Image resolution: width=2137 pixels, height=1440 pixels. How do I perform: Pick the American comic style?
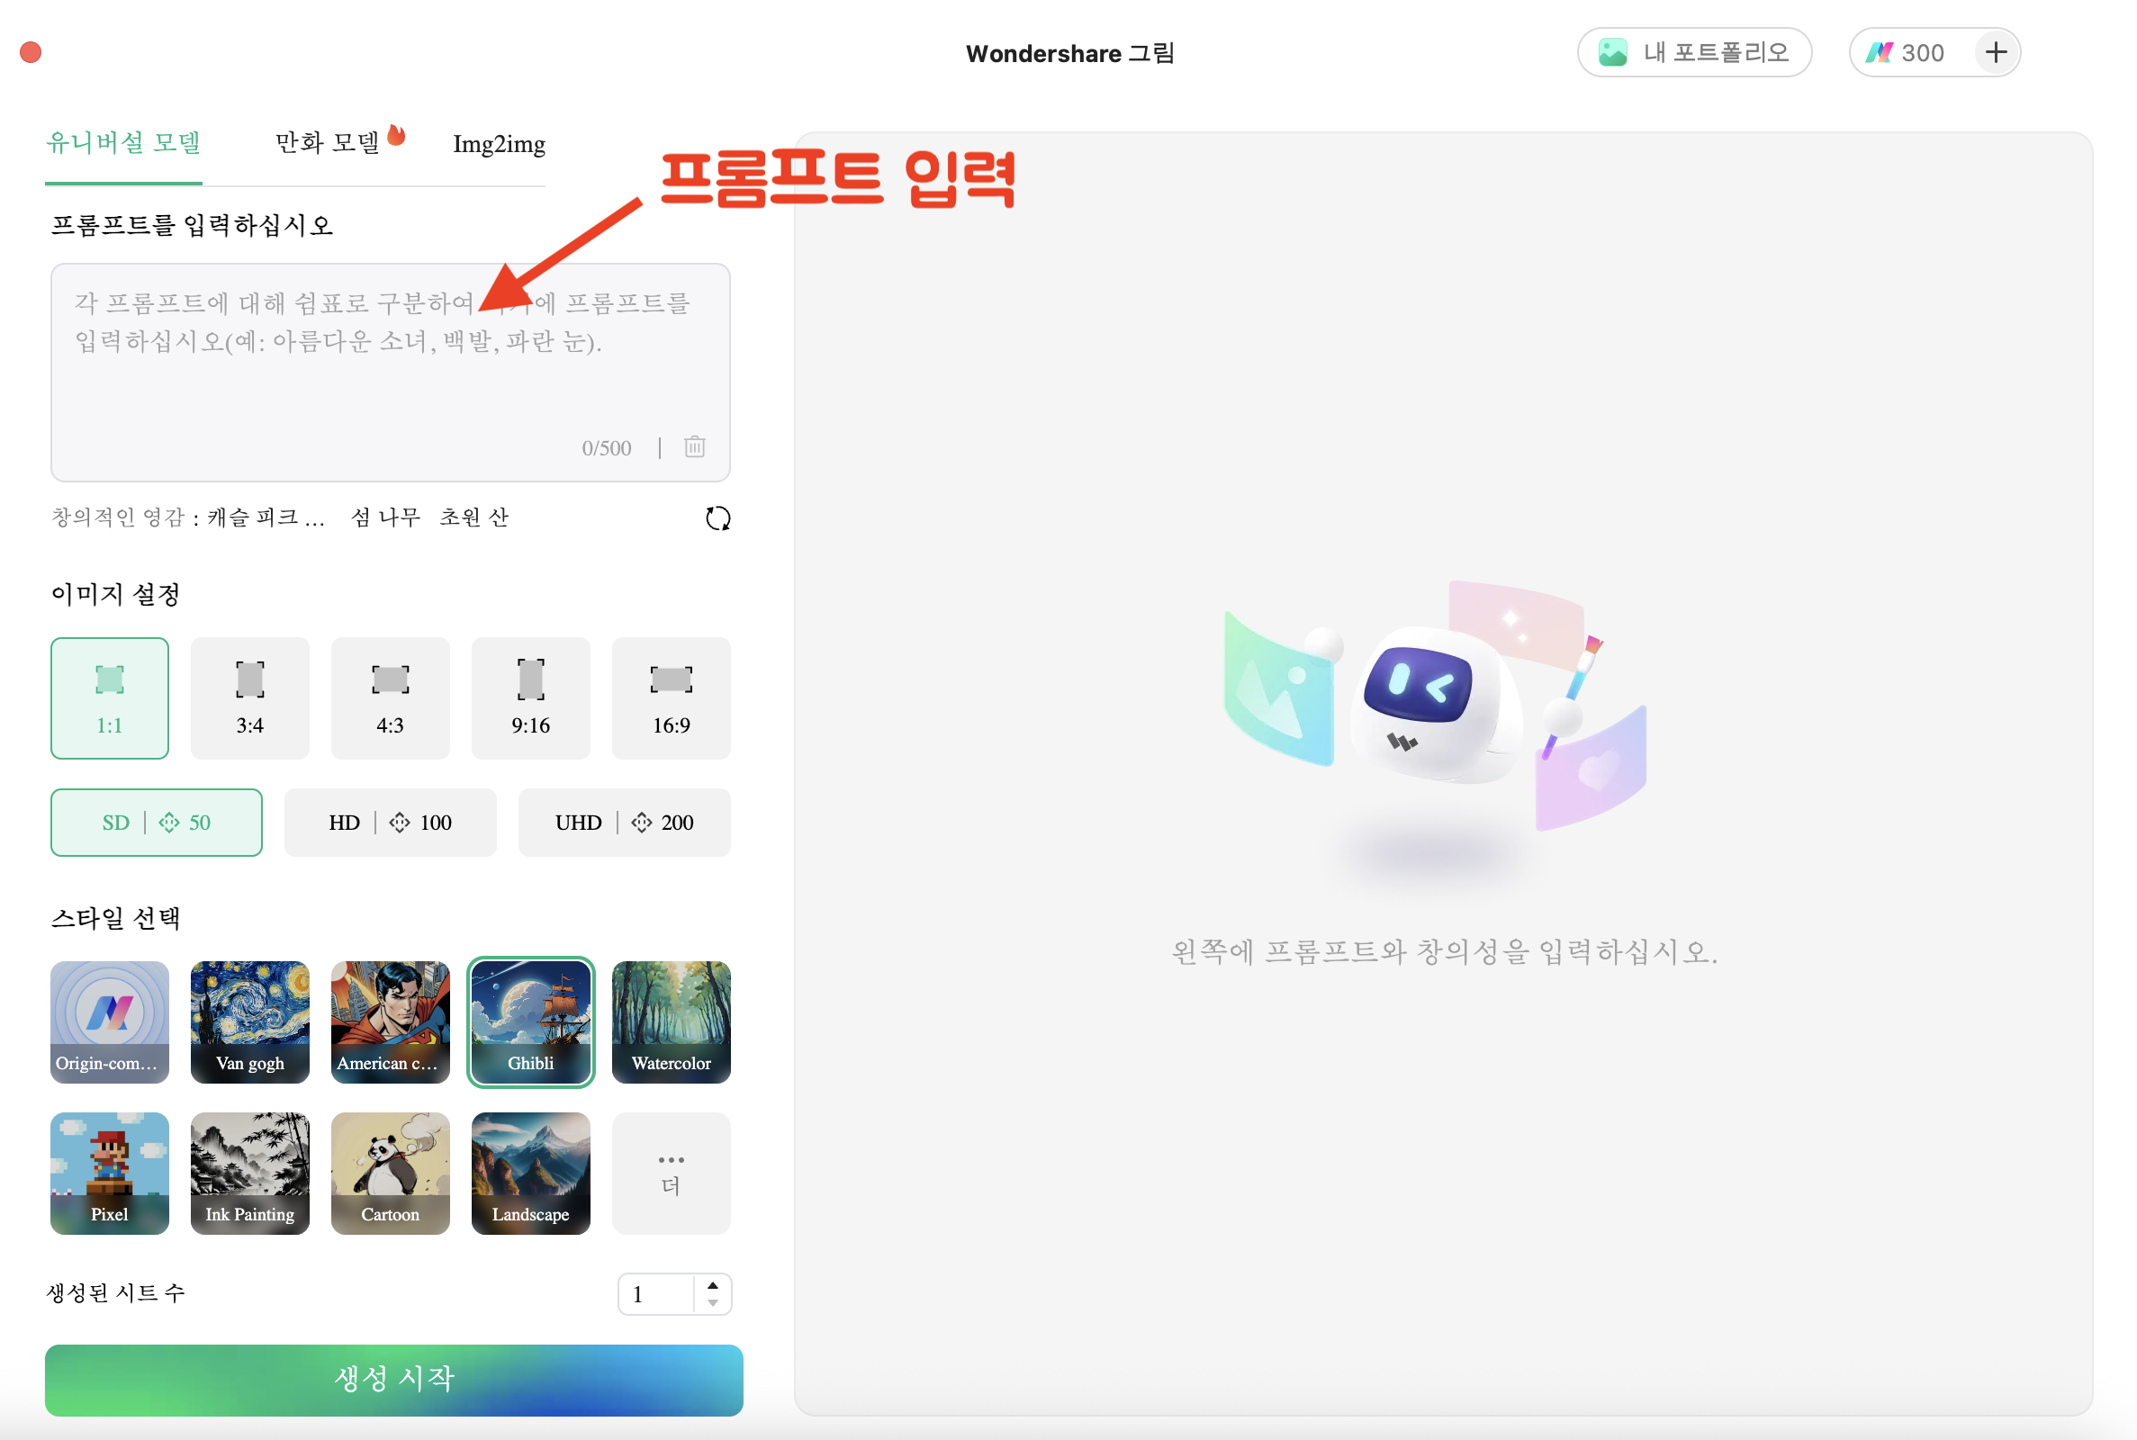(391, 1022)
